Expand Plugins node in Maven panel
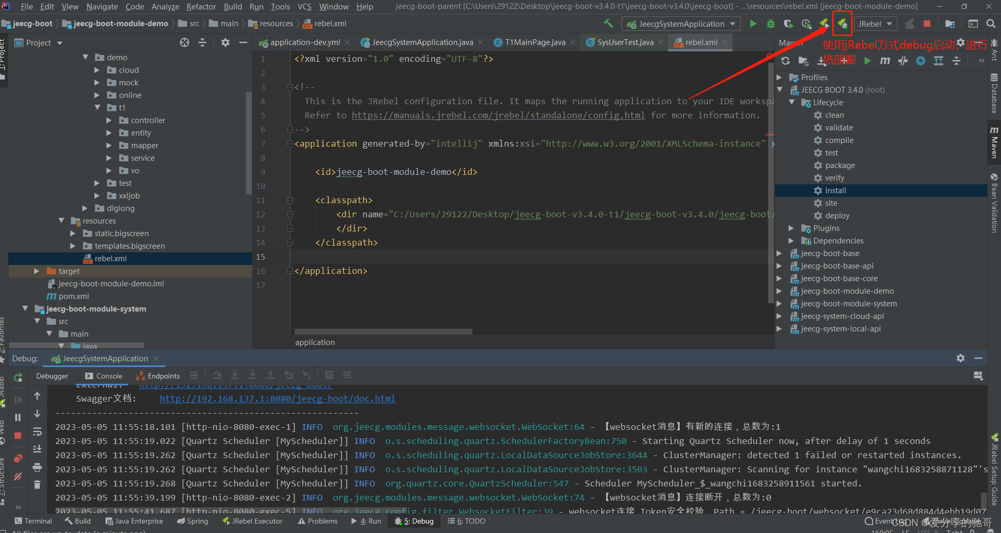Viewport: 1001px width, 533px height. pos(792,228)
